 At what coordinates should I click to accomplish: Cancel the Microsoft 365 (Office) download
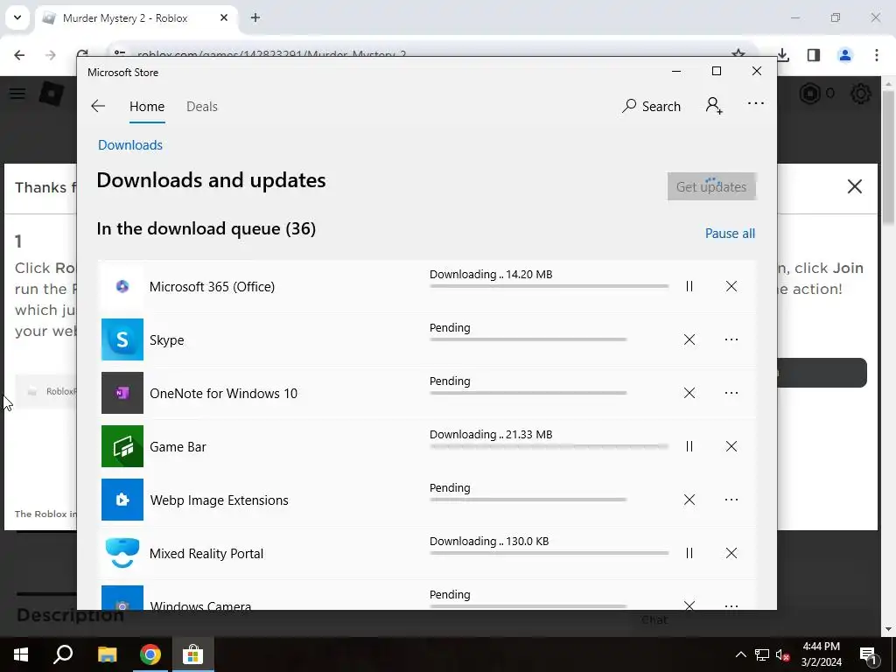point(731,286)
